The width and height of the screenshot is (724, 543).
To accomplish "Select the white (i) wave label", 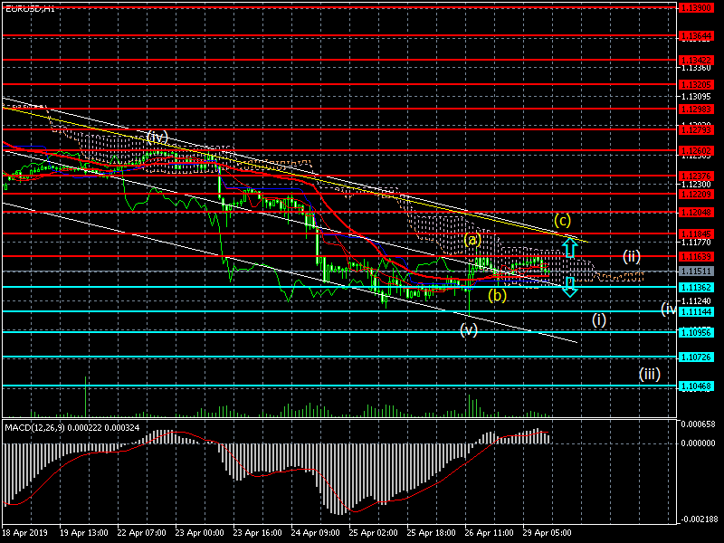I will [x=599, y=320].
